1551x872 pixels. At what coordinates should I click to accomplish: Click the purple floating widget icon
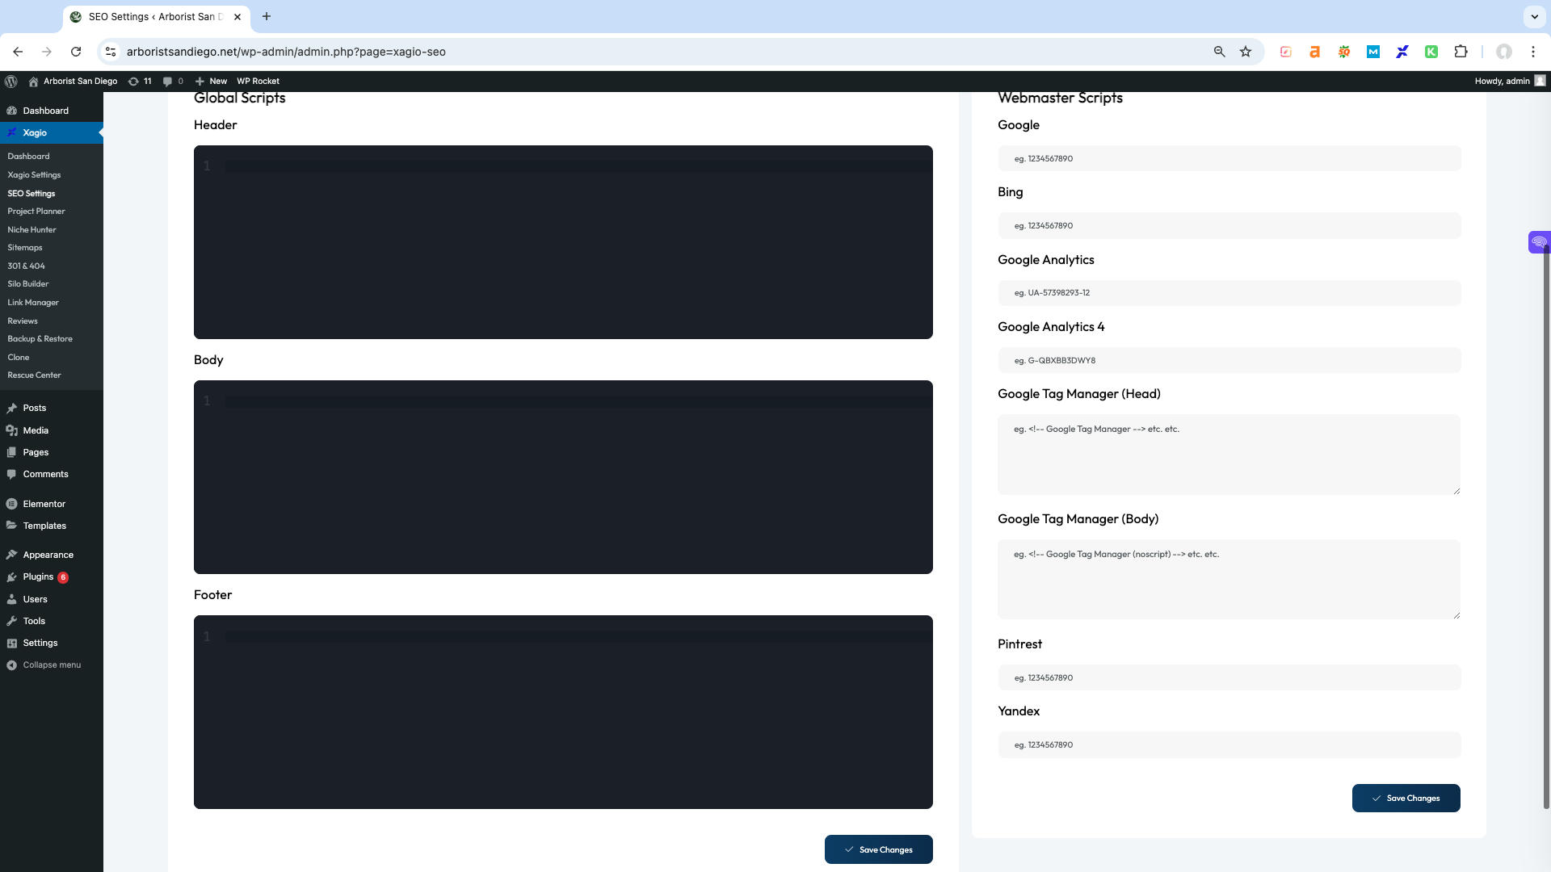1539,242
